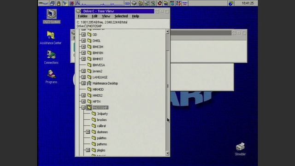This screenshot has height=166, width=295.
Task: Click the CPU activity monitor graph
Action: coord(100,3)
